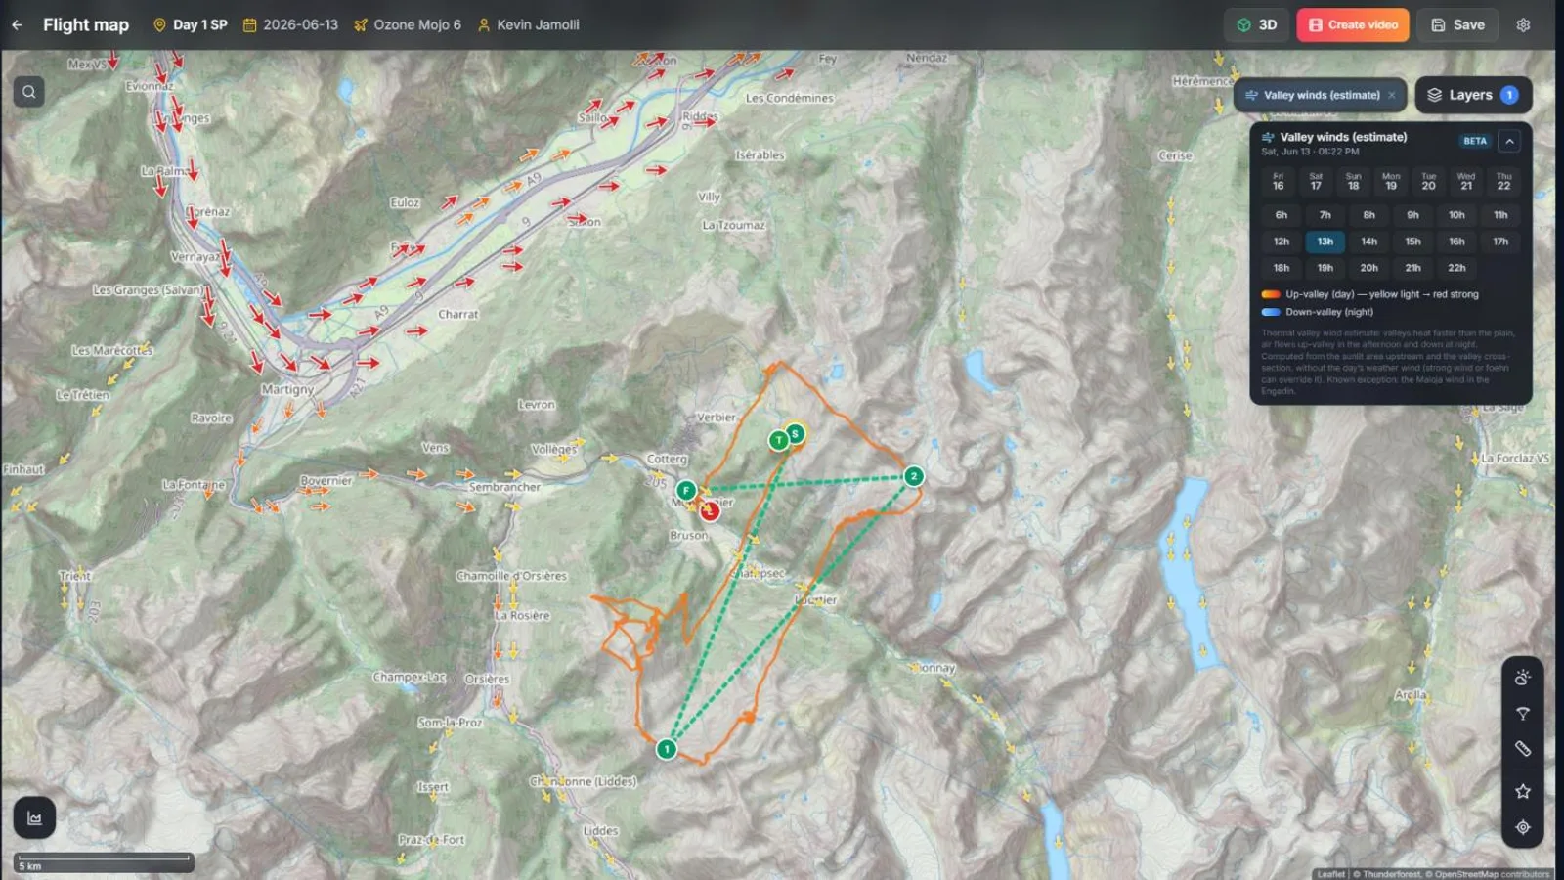Image resolution: width=1564 pixels, height=880 pixels.
Task: Choose the 6h hour slot
Action: click(1281, 215)
